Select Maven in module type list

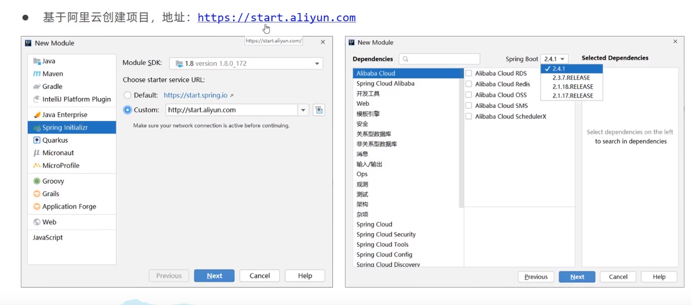pos(71,74)
